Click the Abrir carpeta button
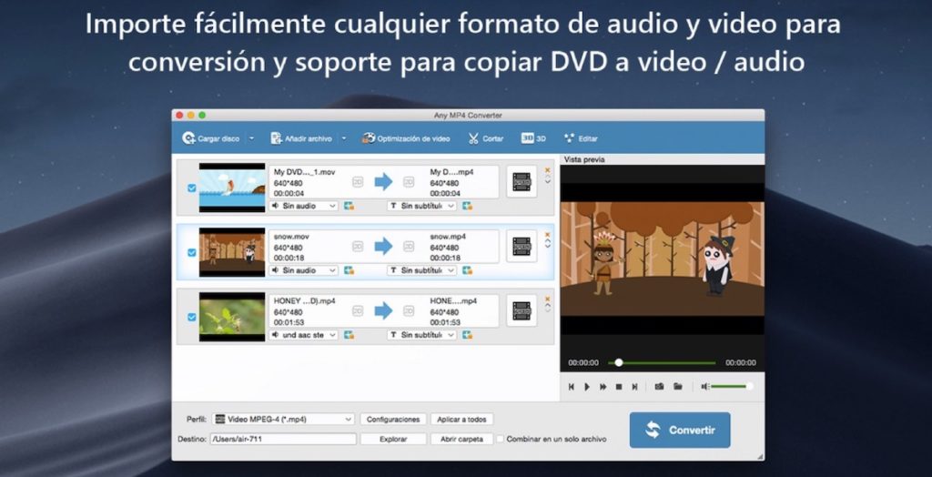The width and height of the screenshot is (932, 477). click(461, 439)
